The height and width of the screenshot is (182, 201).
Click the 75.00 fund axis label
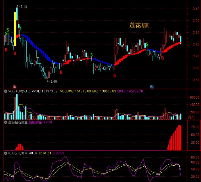click(x=195, y=127)
